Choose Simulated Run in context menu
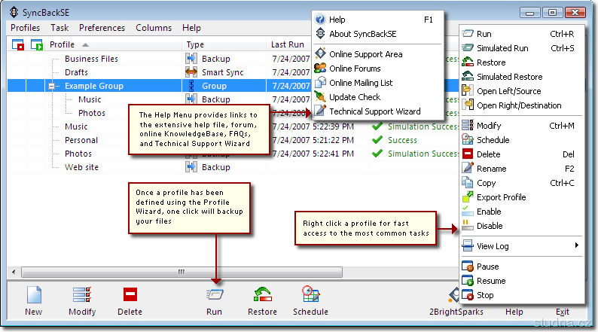Viewport: 598px width, 332px height. coord(502,48)
